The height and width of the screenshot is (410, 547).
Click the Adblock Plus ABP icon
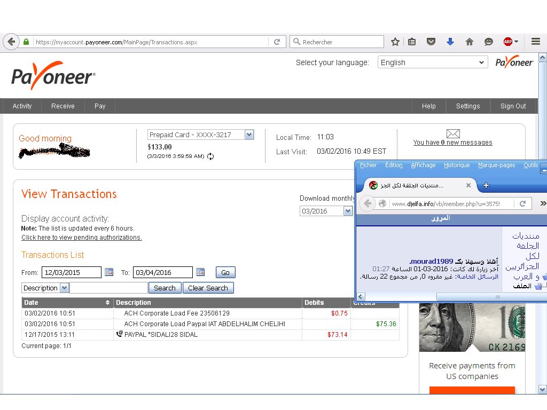pos(507,42)
